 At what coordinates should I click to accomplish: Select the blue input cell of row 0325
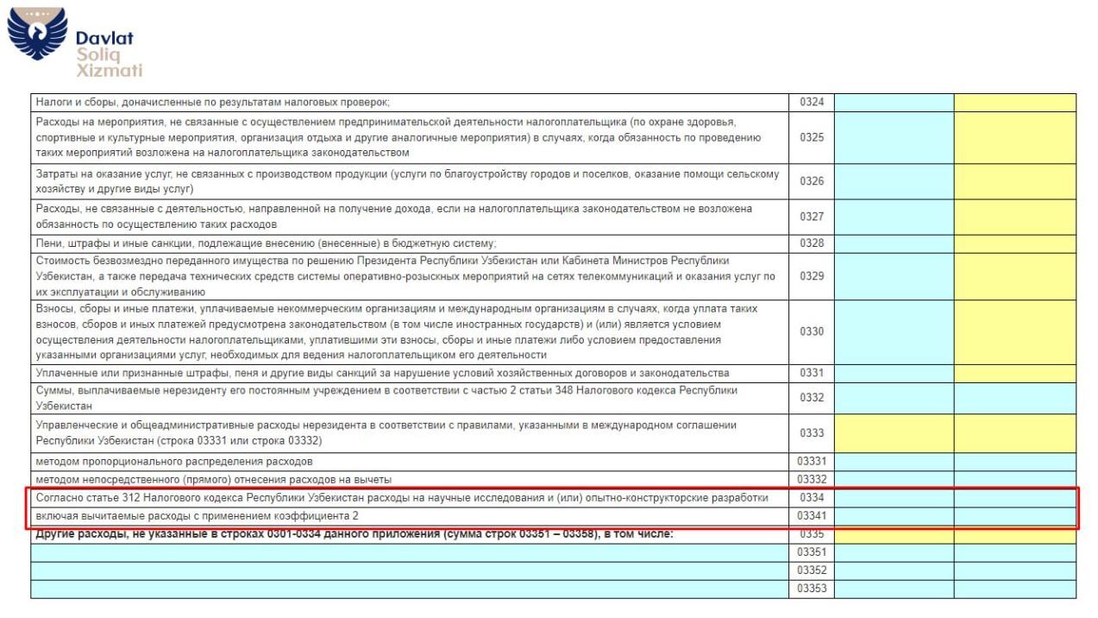click(894, 137)
